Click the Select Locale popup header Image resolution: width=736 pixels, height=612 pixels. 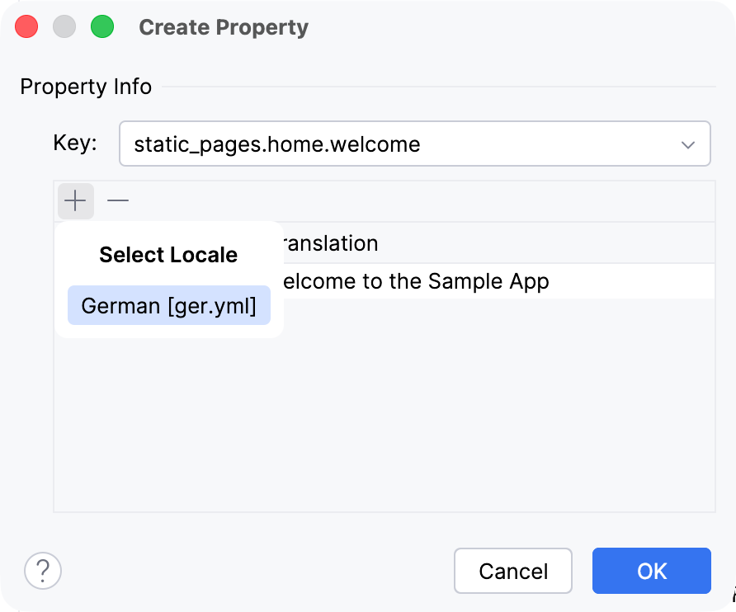168,255
